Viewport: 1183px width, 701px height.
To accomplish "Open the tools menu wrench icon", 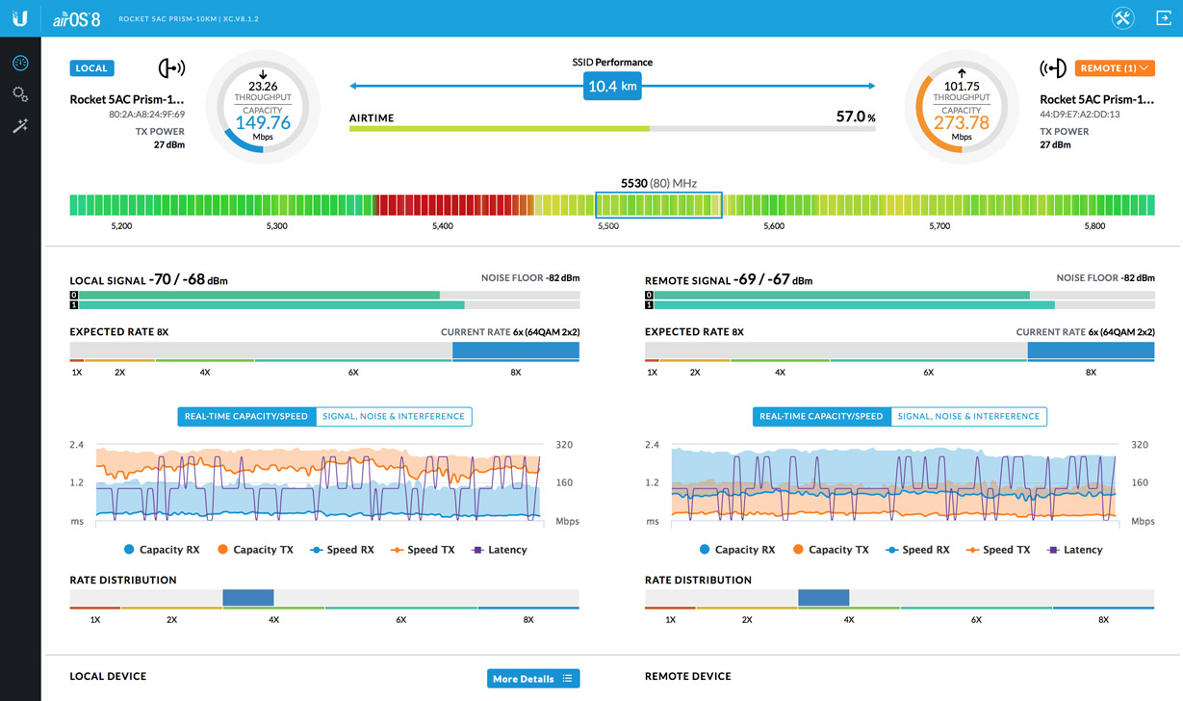I will pyautogui.click(x=1122, y=18).
